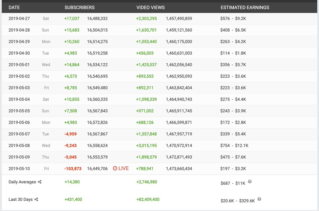The width and height of the screenshot is (319, 211).
Task: Click the +3,015,195 video views value
Action: tap(147, 145)
